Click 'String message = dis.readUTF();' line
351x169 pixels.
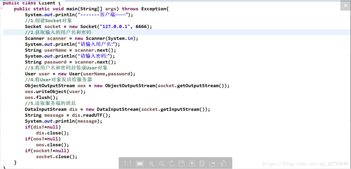coord(68,116)
